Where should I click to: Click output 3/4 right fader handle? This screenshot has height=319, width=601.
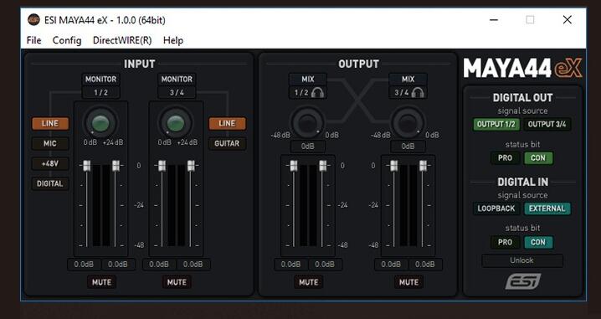tap(423, 166)
